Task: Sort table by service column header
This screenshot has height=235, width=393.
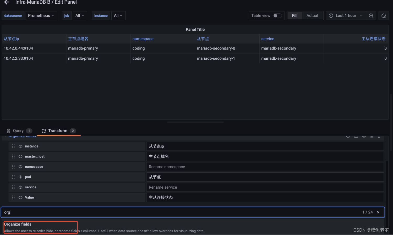Action: [268, 39]
